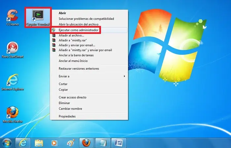The height and width of the screenshot is (148, 231).
Task: Open 'Propiedades' from the context menu
Action: 89,116
